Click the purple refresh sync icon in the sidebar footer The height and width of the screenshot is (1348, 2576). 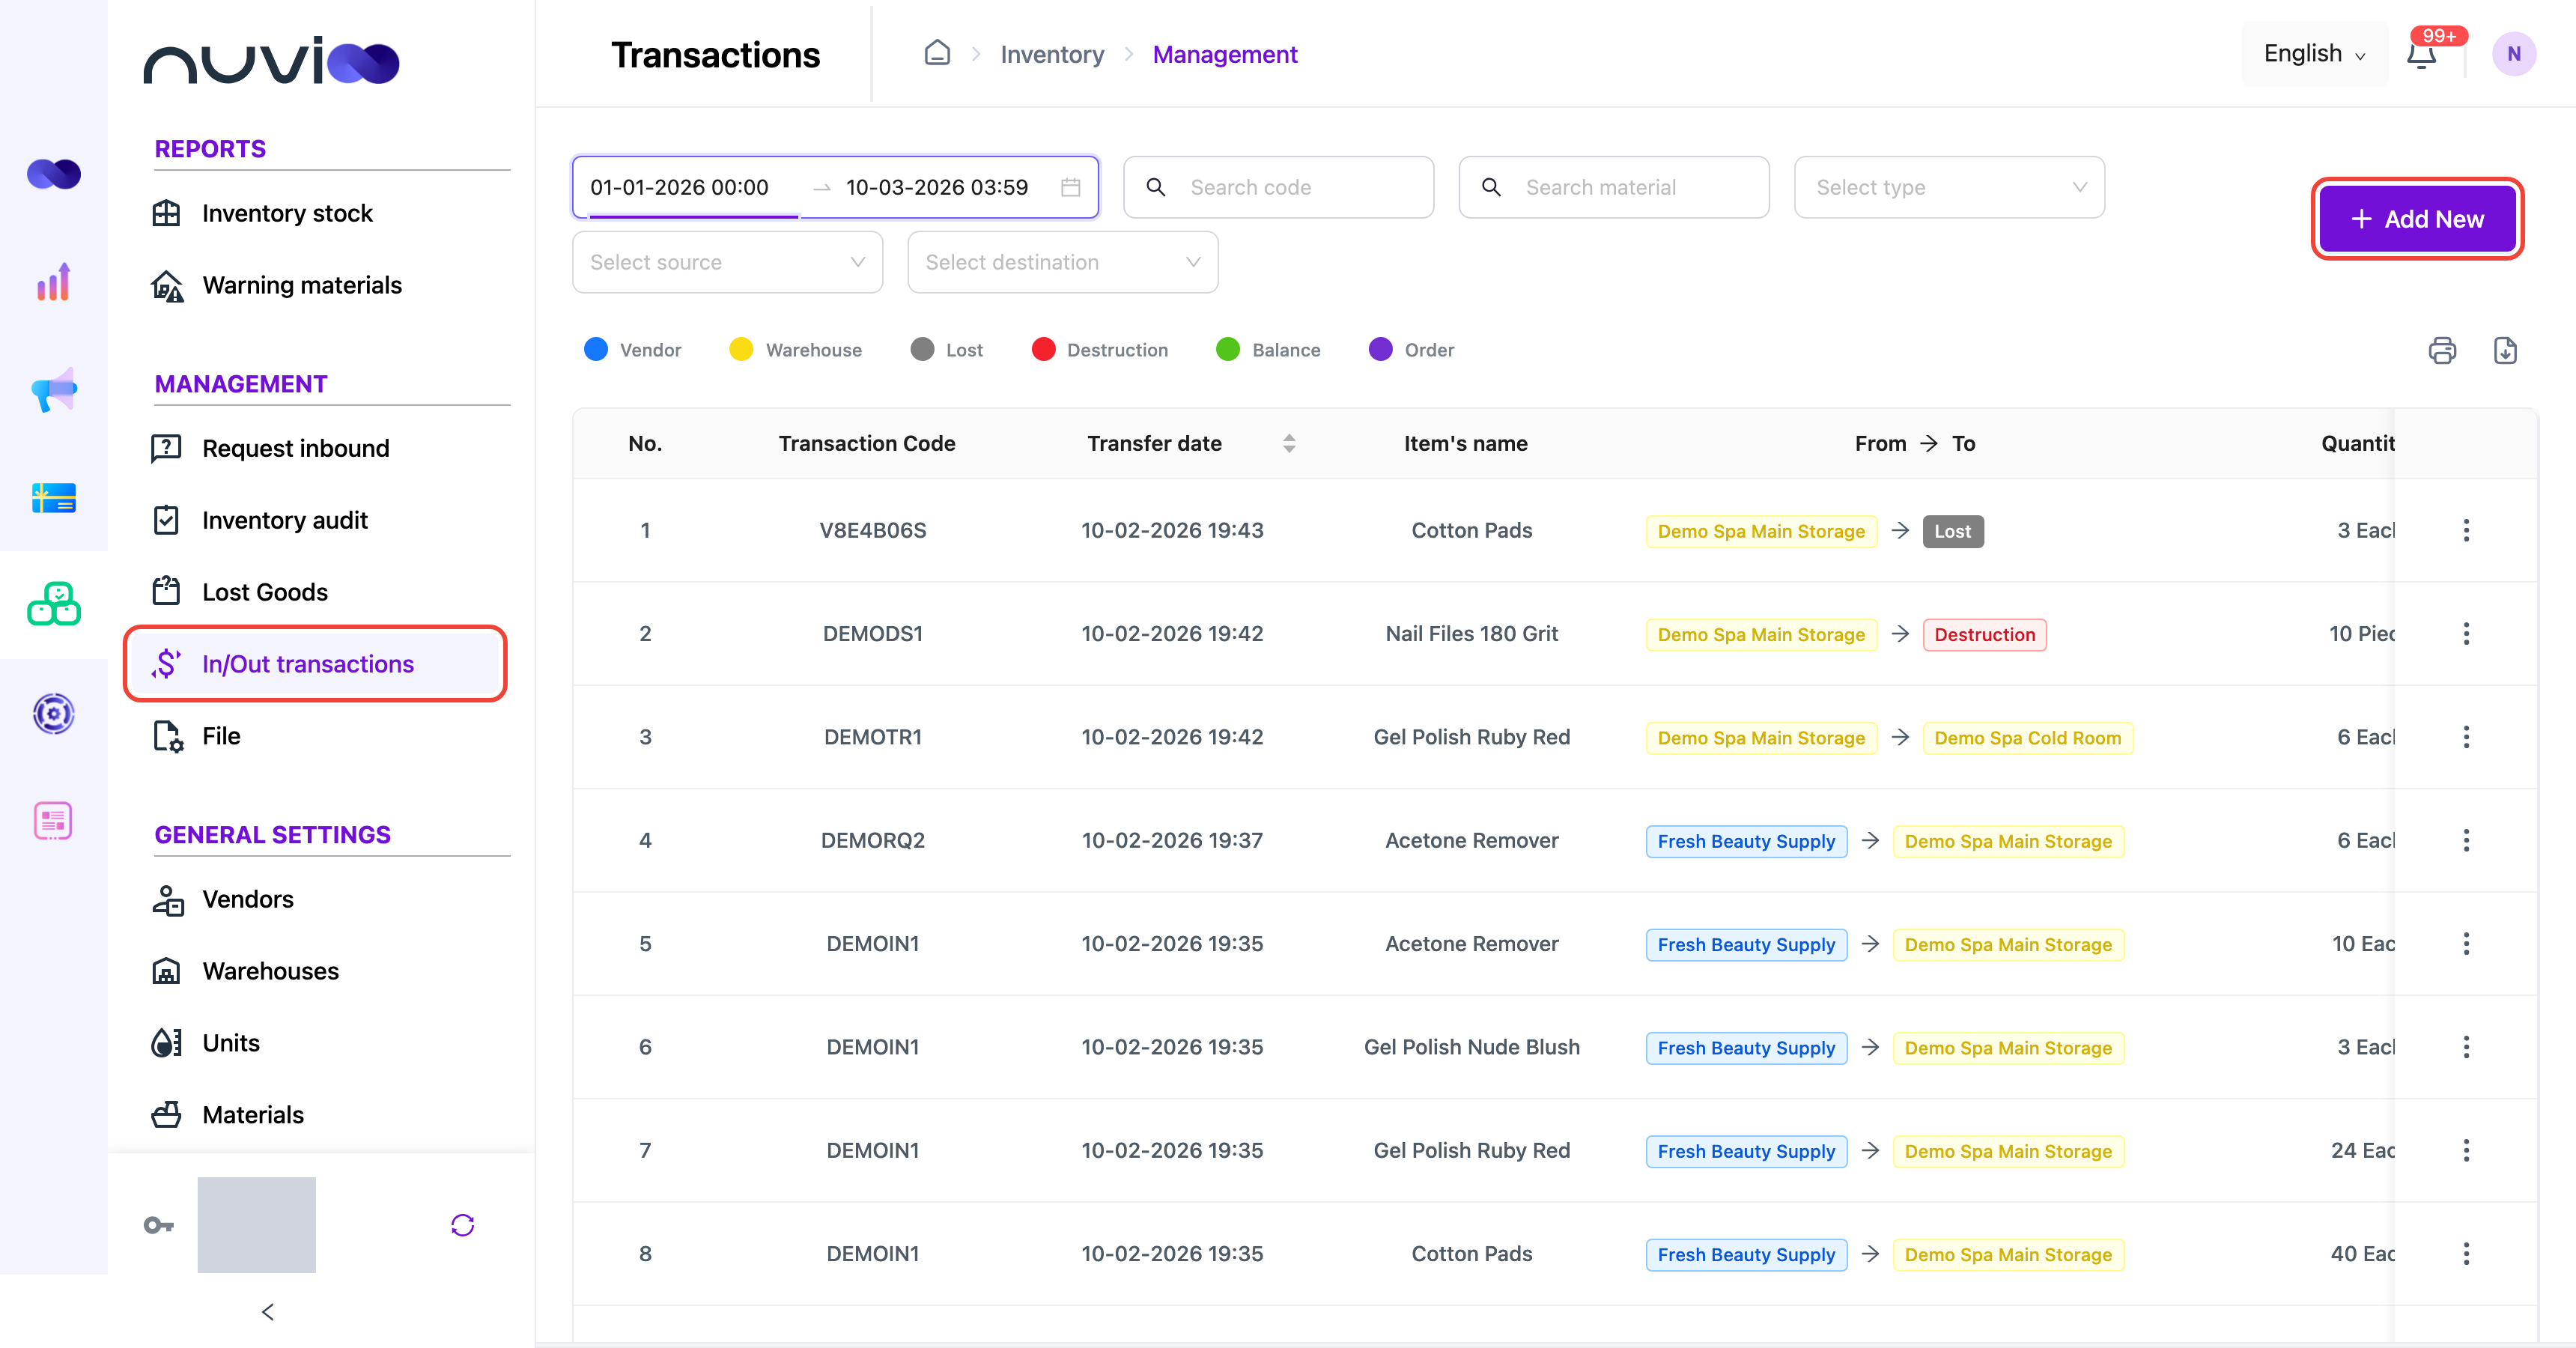pyautogui.click(x=462, y=1225)
